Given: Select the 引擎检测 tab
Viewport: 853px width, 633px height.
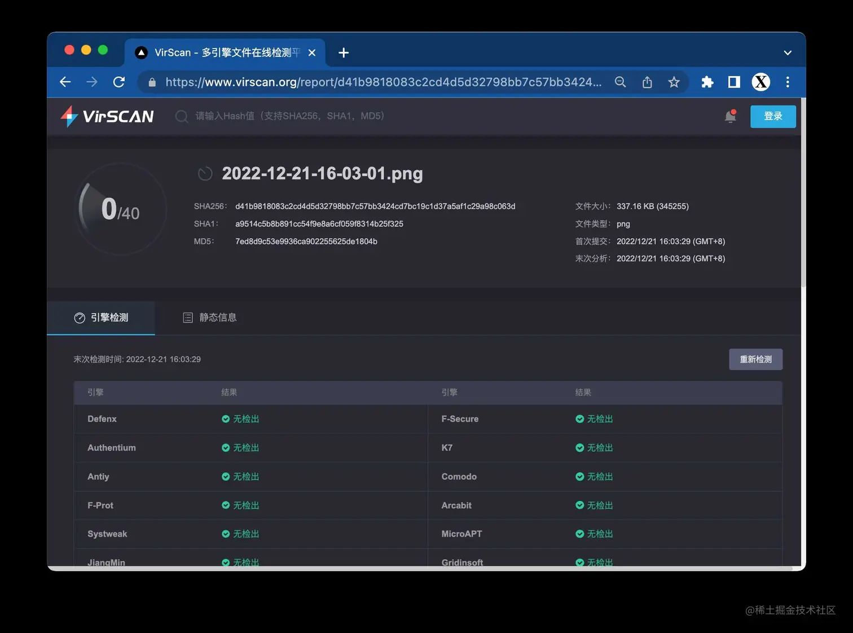Looking at the screenshot, I should pyautogui.click(x=103, y=317).
